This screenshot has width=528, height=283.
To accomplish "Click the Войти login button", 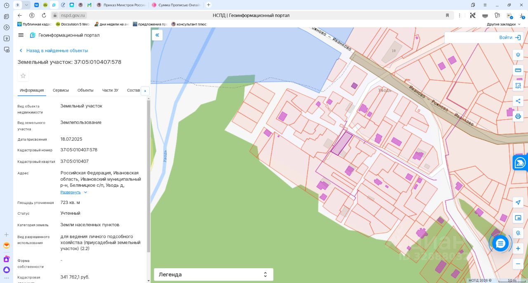I will coord(509,37).
